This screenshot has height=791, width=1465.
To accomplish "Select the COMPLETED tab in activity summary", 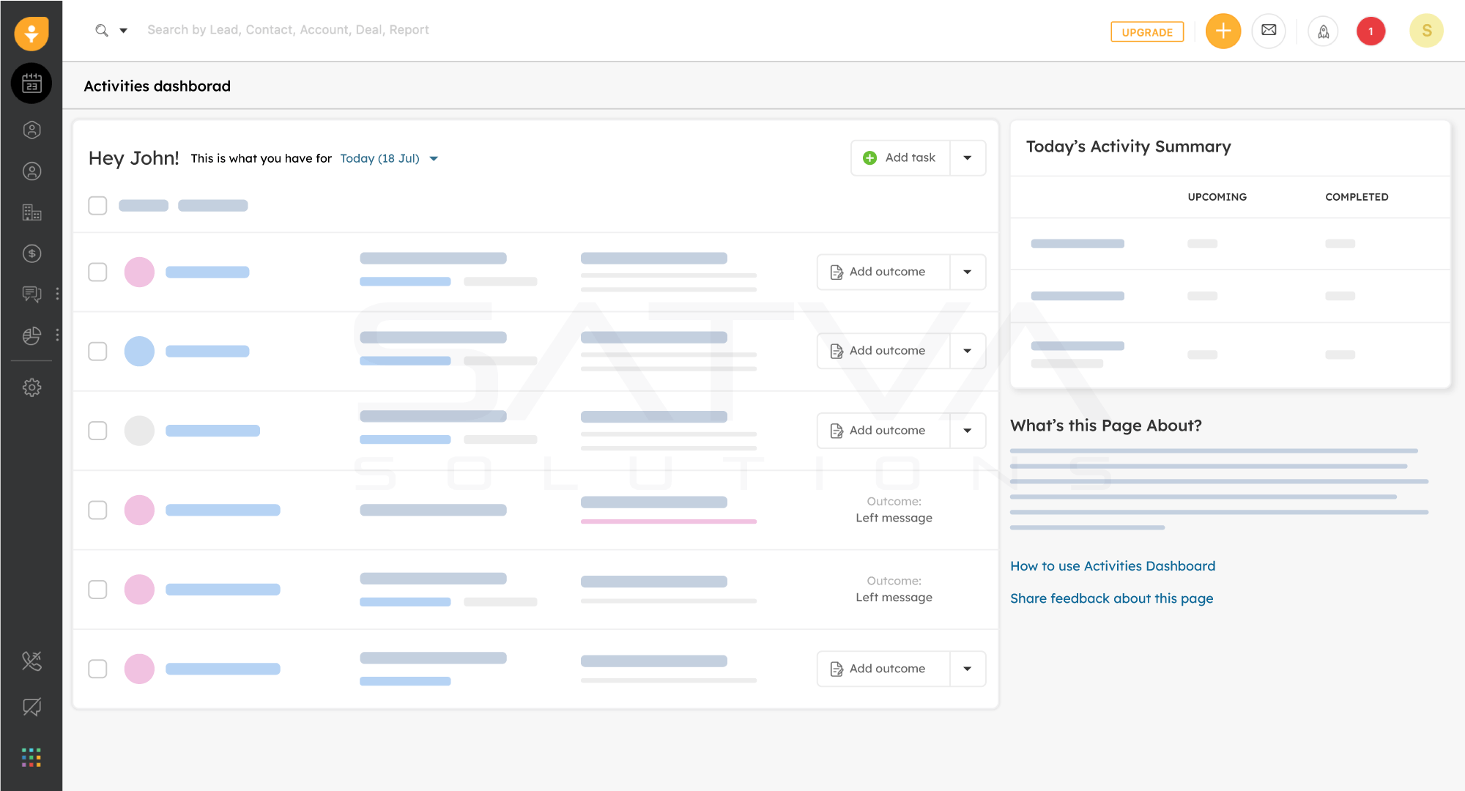I will [x=1357, y=197].
